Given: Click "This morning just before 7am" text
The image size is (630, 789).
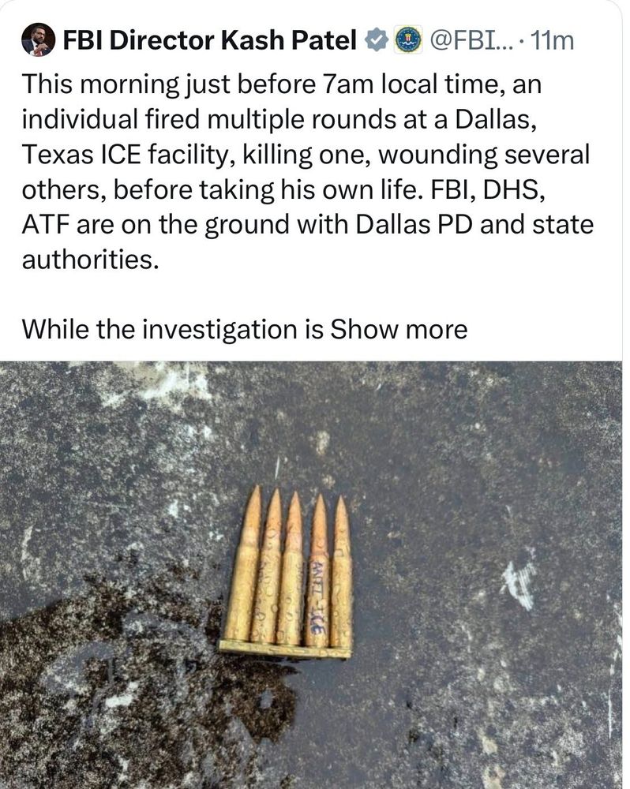Looking at the screenshot, I should [x=198, y=84].
